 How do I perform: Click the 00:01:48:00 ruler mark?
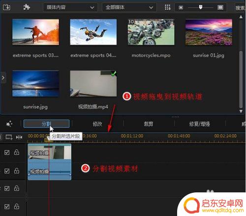click(x=179, y=136)
